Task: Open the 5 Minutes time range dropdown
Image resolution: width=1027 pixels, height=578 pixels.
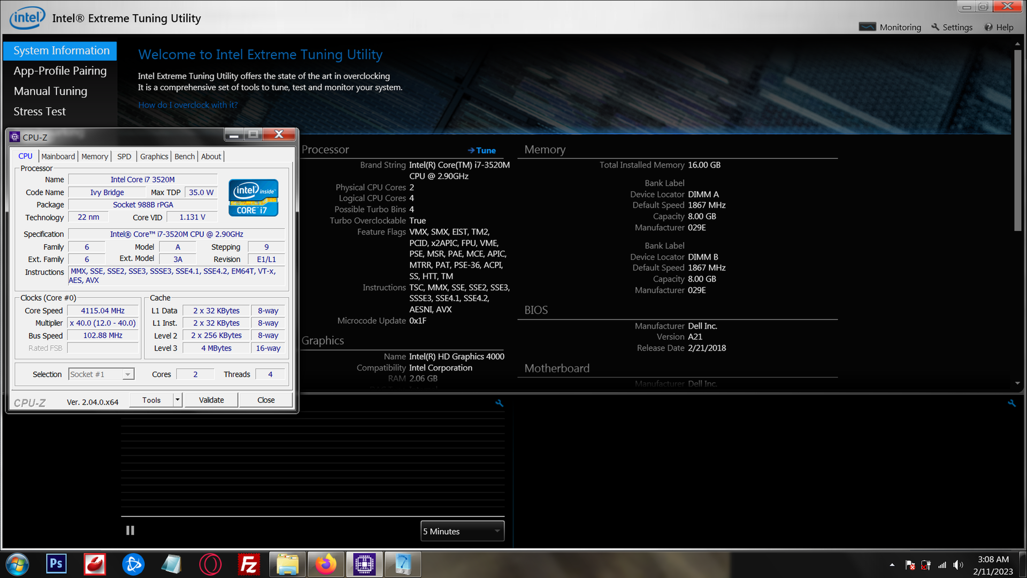Action: click(462, 531)
